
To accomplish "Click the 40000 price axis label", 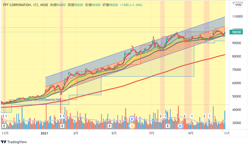I will (x=237, y=110).
